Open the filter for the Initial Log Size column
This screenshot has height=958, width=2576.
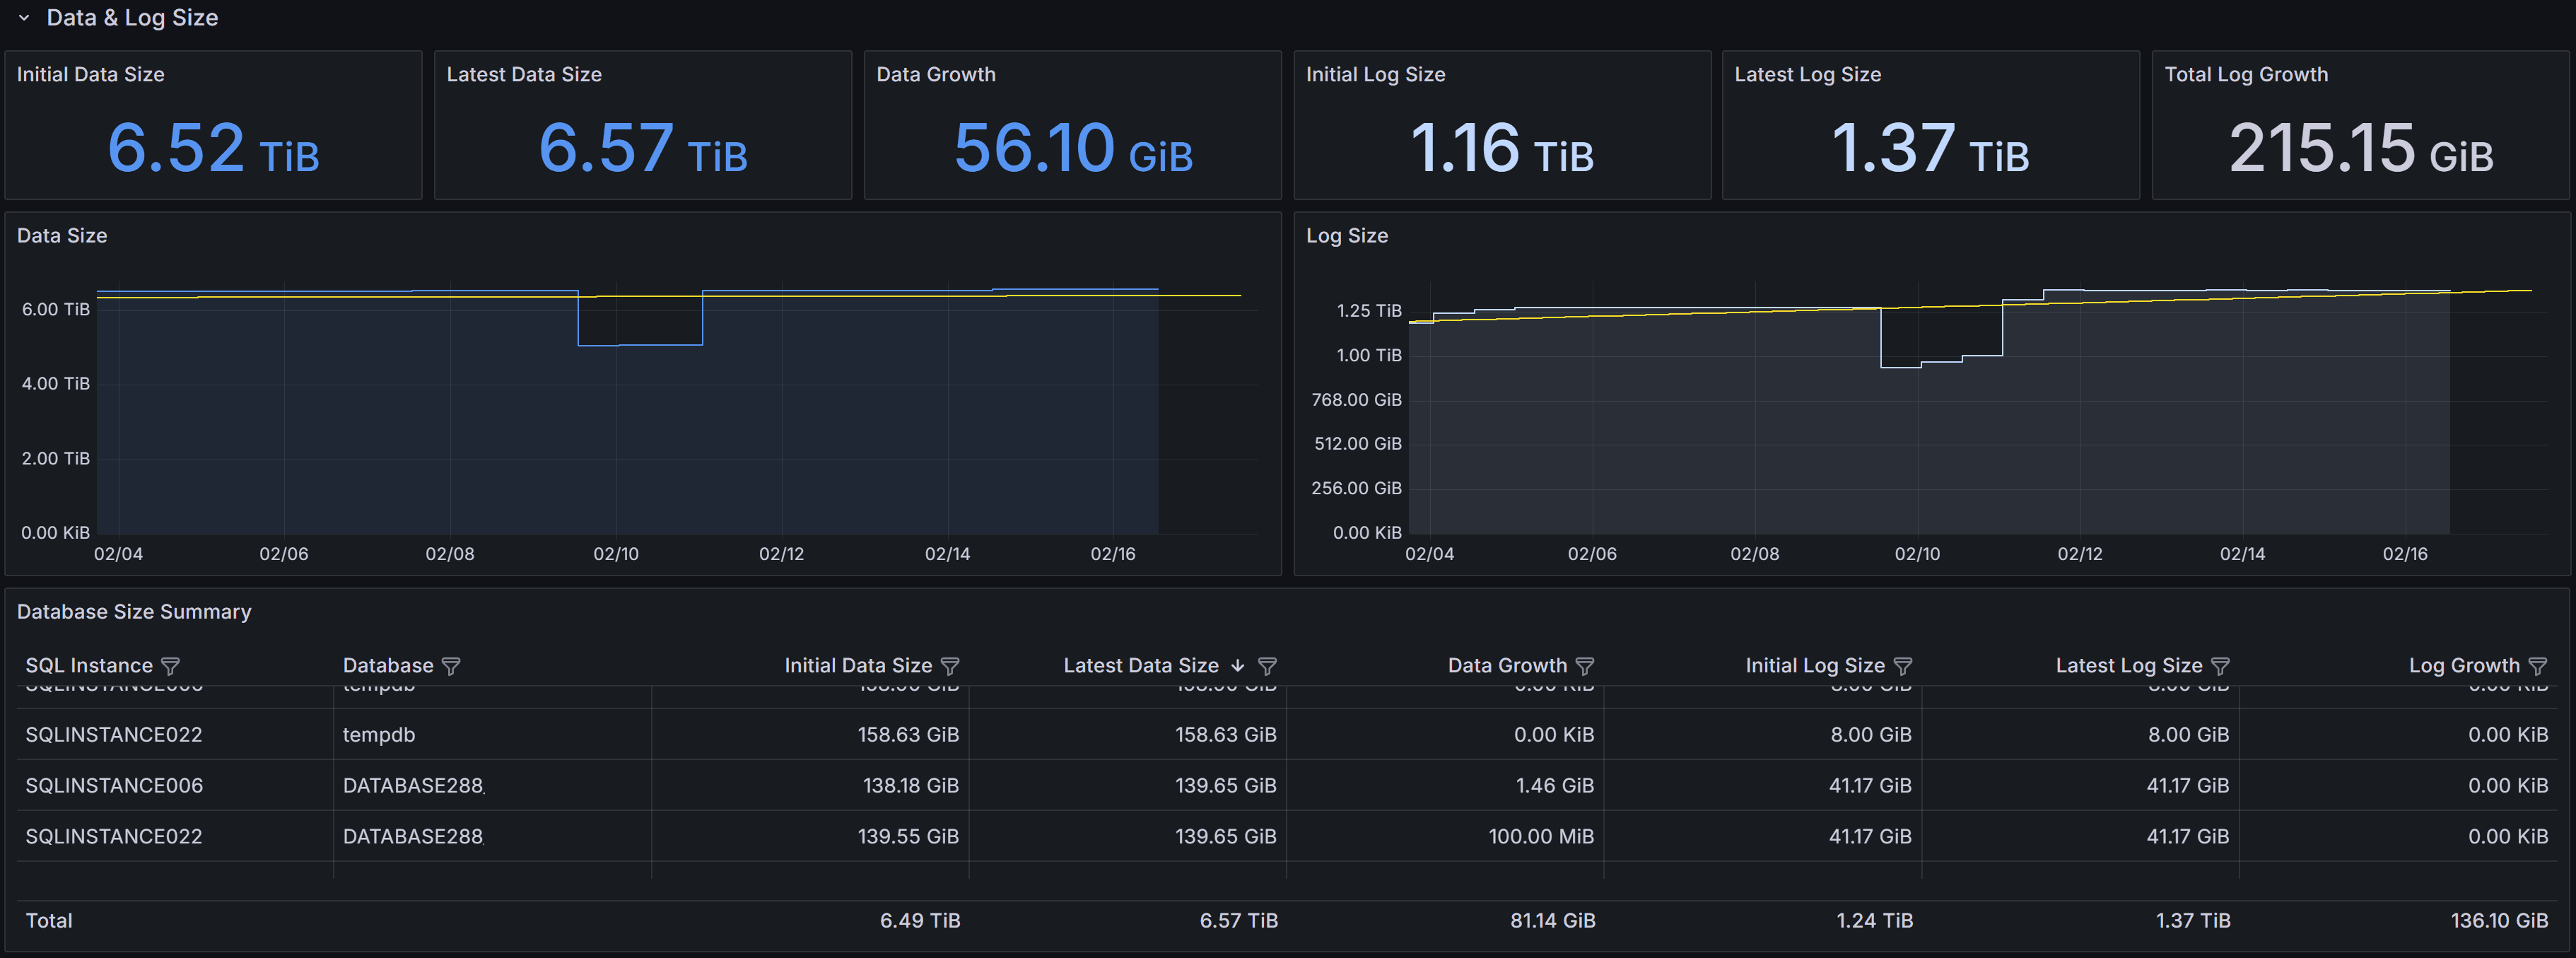(x=1902, y=665)
